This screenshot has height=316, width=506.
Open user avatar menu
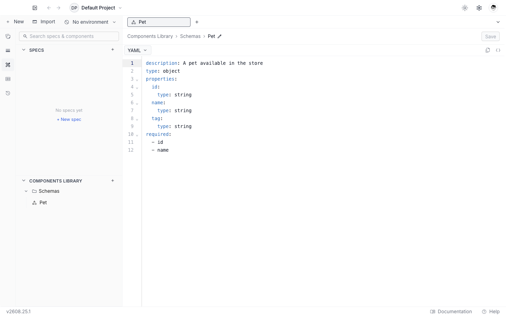pyautogui.click(x=493, y=8)
